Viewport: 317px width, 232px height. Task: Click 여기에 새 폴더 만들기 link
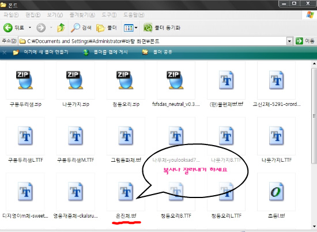(x=40, y=52)
